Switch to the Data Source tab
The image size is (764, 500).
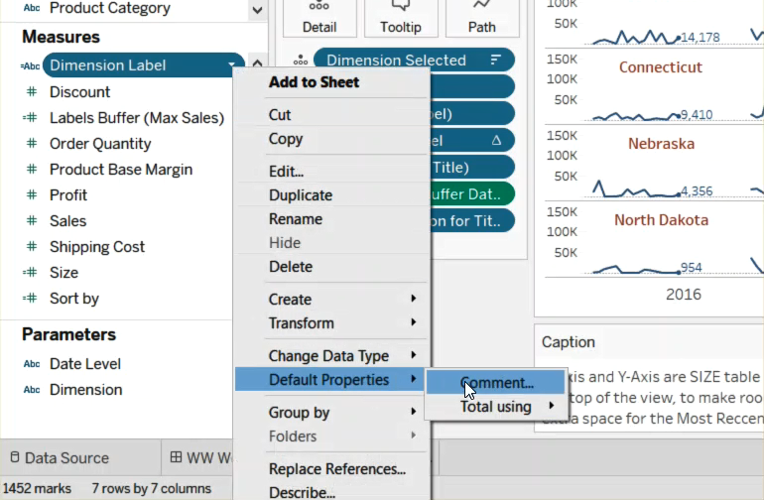coord(65,458)
